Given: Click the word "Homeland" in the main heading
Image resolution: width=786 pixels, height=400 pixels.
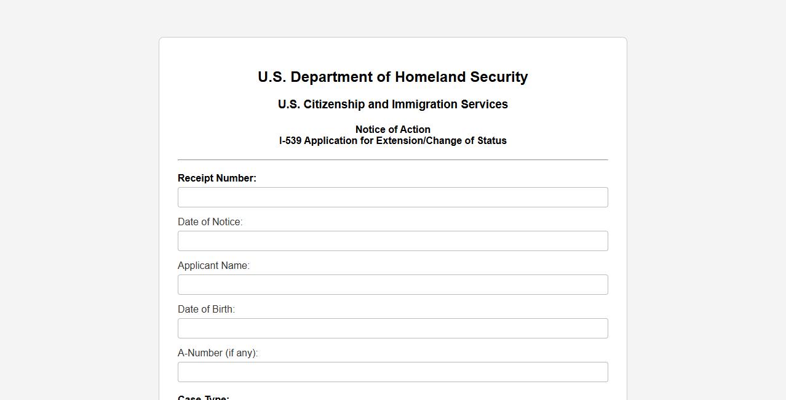Looking at the screenshot, I should pyautogui.click(x=430, y=78).
